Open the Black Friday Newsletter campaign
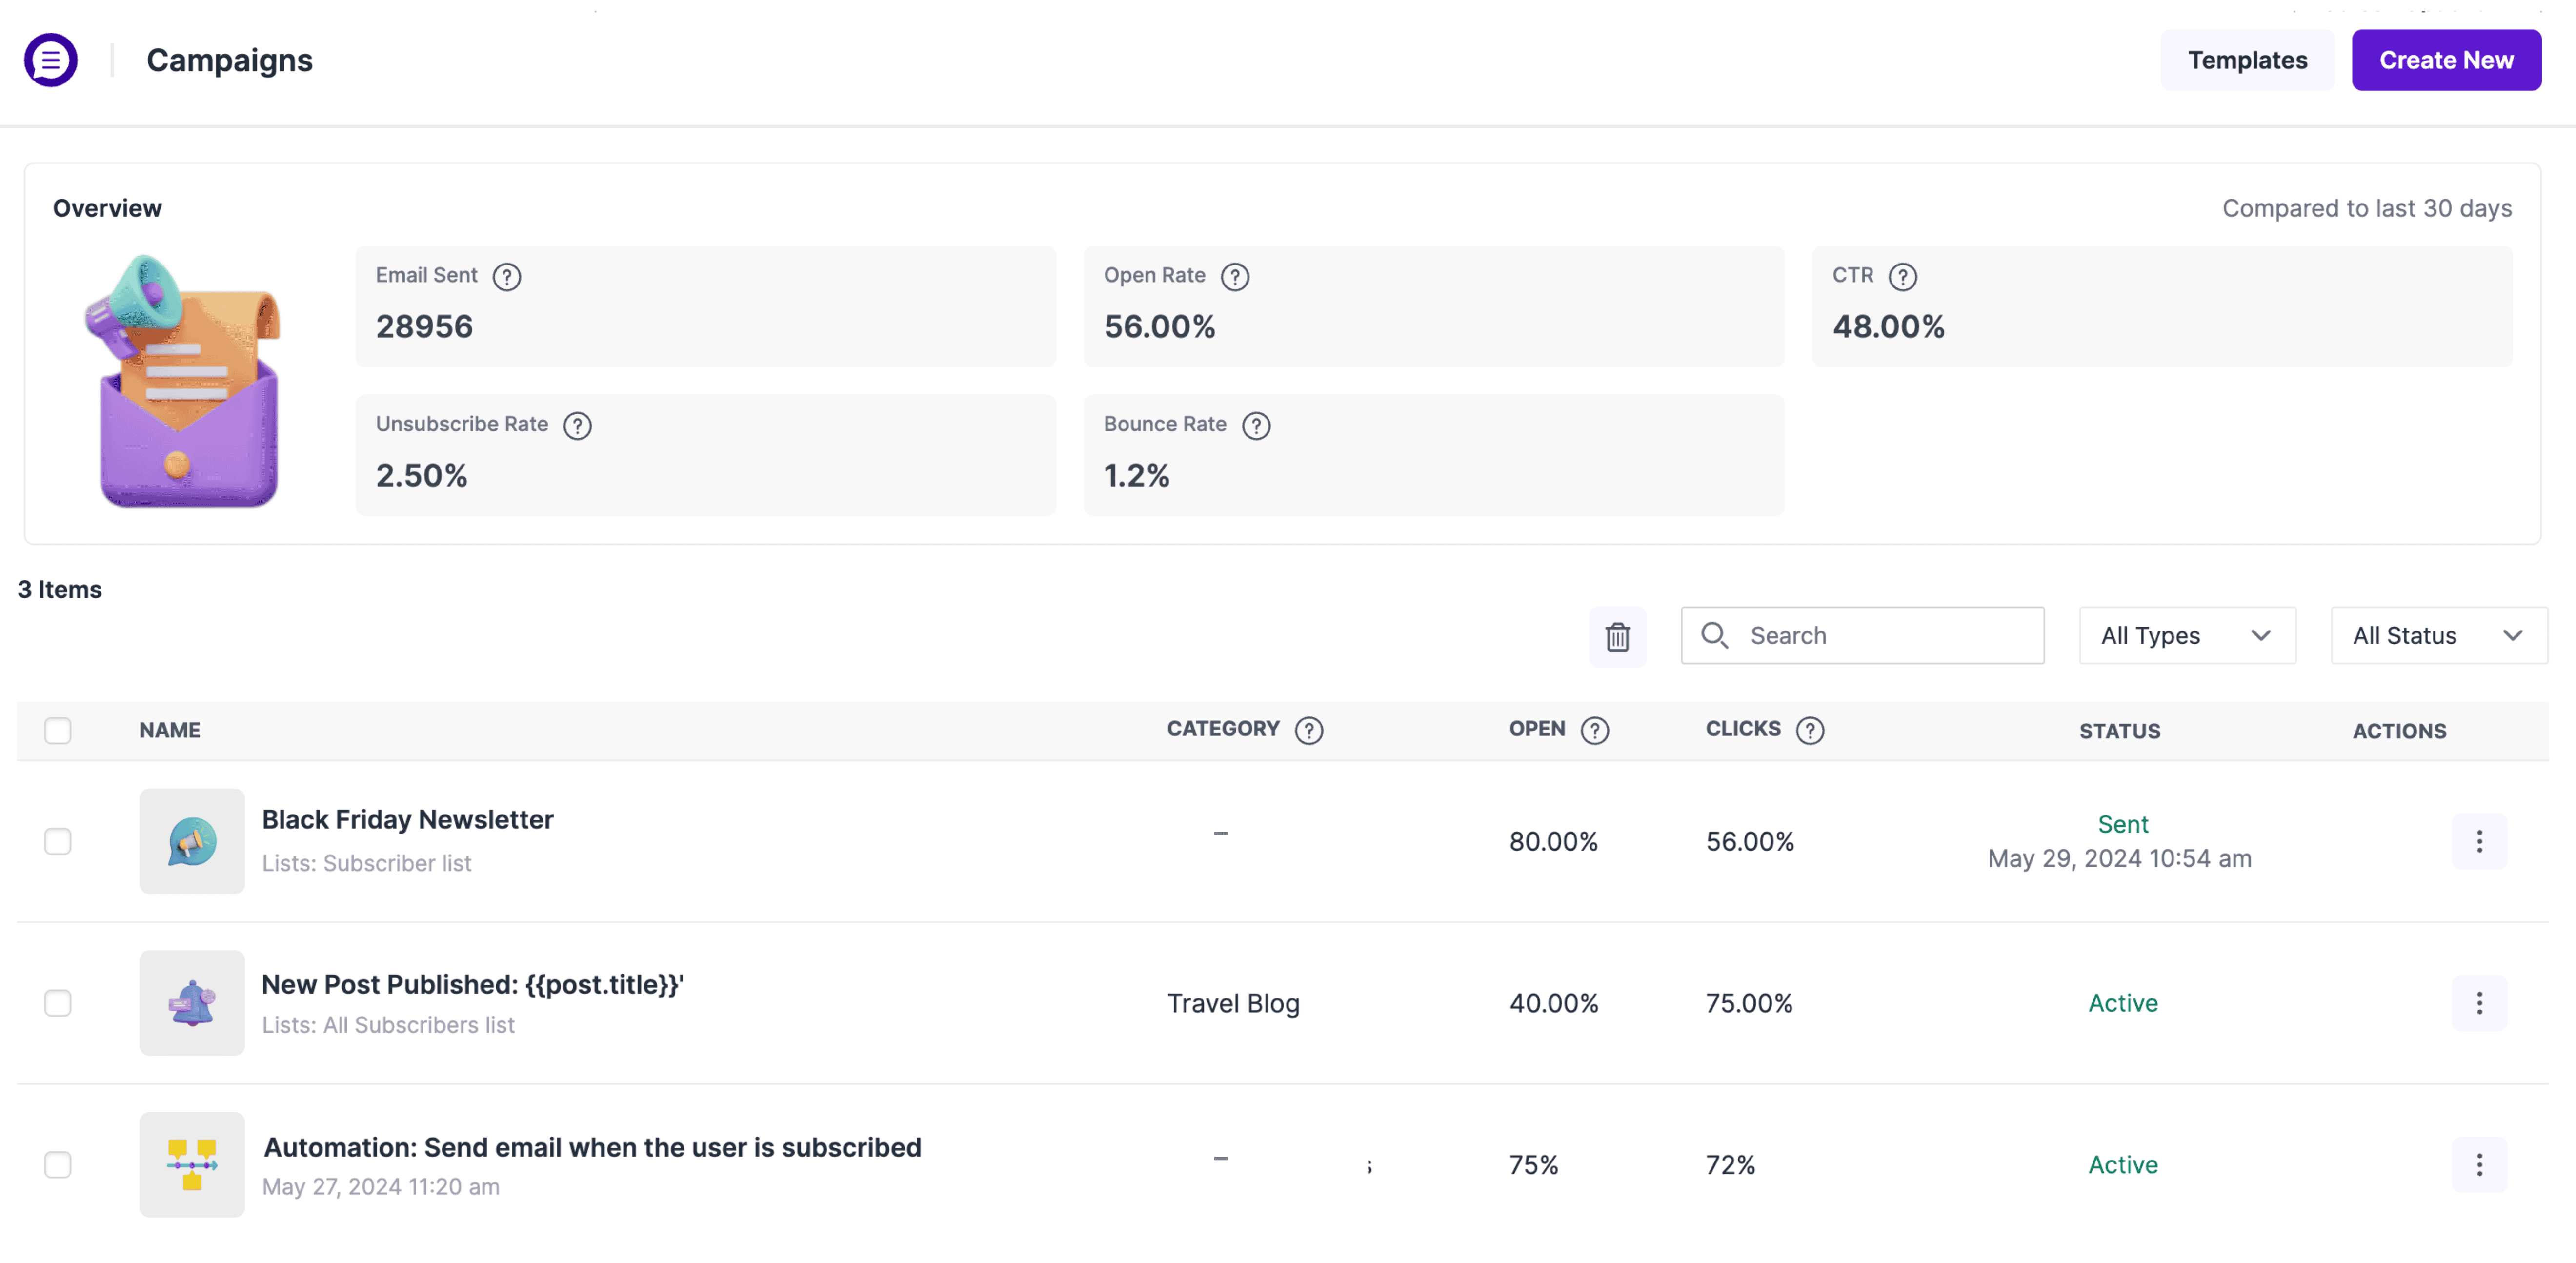This screenshot has height=1263, width=2576. pyautogui.click(x=407, y=820)
